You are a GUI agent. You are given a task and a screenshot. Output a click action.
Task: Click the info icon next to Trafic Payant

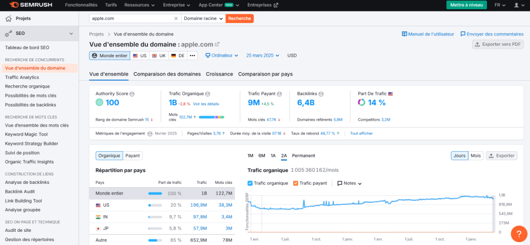(x=279, y=94)
